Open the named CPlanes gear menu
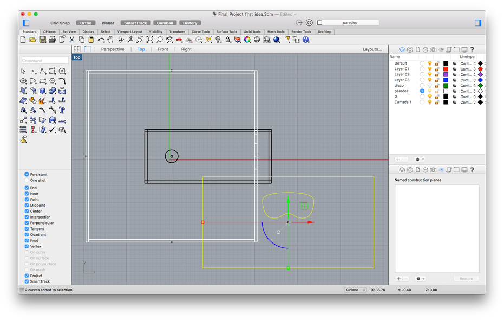The width and height of the screenshot is (504, 320). coord(420,278)
